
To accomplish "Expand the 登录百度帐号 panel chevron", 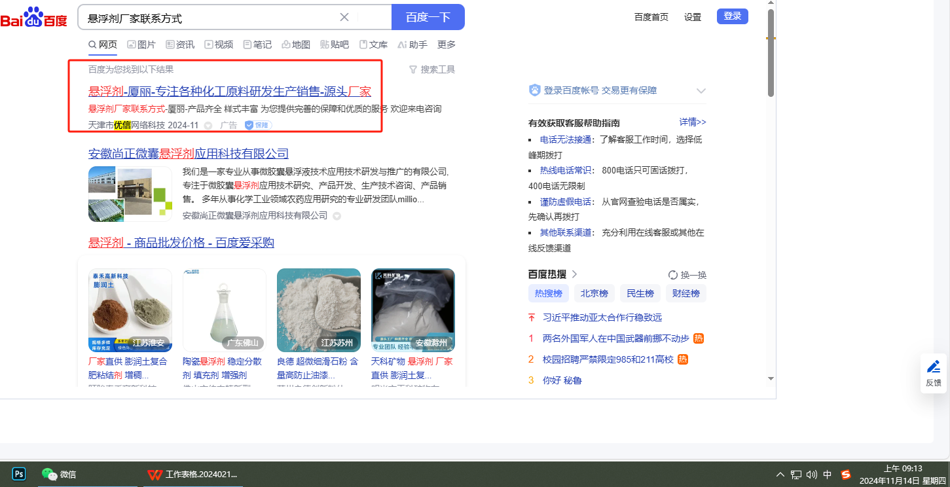I will click(701, 91).
